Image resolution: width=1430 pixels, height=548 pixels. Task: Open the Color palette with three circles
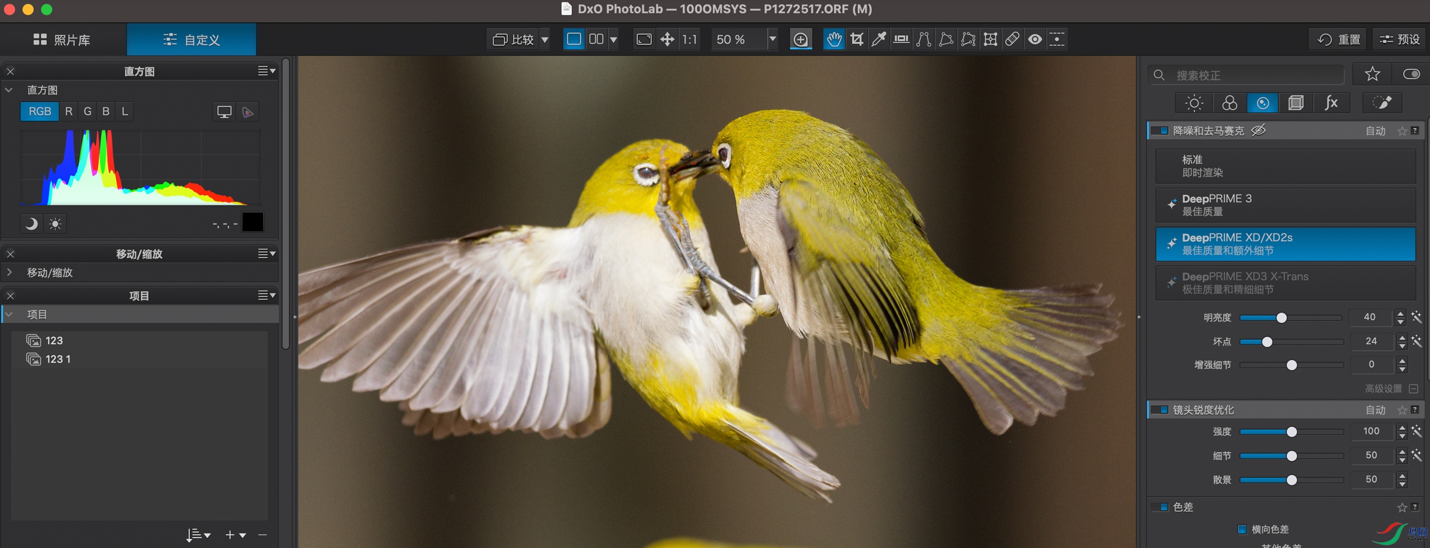[1229, 103]
